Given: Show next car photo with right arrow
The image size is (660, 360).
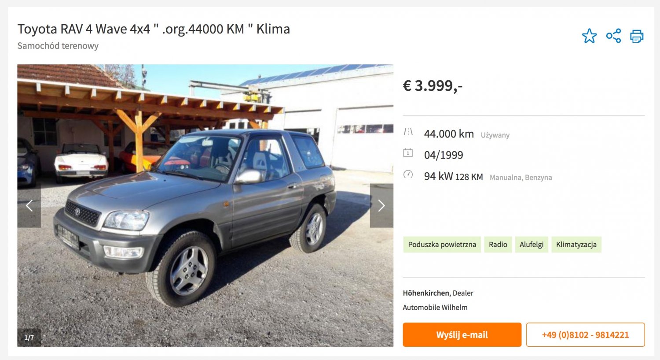Looking at the screenshot, I should [x=381, y=206].
